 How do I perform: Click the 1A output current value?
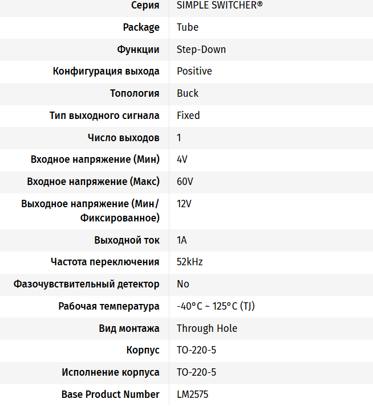(182, 240)
